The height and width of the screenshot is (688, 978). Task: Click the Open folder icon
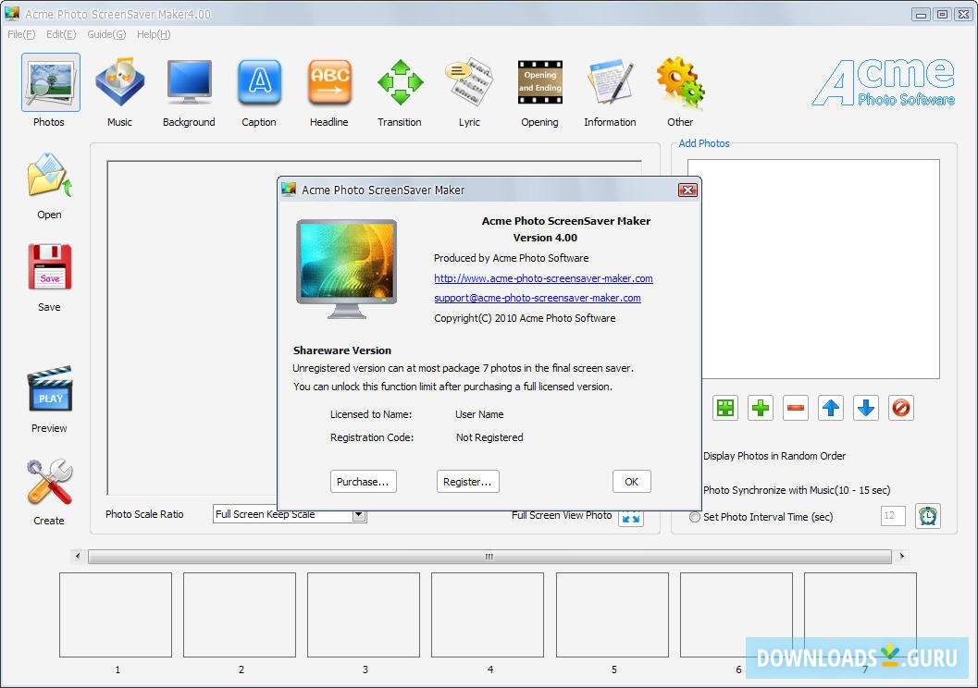click(50, 175)
